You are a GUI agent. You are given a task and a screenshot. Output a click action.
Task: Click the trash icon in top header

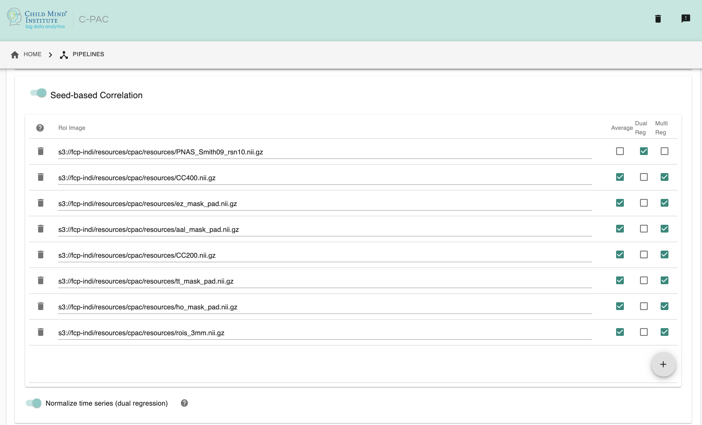pyautogui.click(x=658, y=19)
